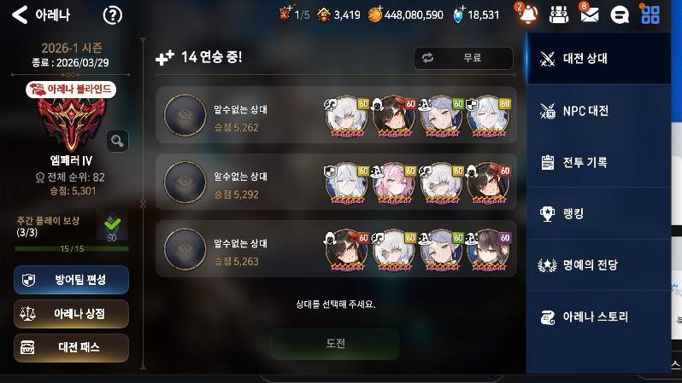The height and width of the screenshot is (383, 682).
Task: Click the hidden-eye avatar of opponent 5,292
Action: pyautogui.click(x=185, y=182)
